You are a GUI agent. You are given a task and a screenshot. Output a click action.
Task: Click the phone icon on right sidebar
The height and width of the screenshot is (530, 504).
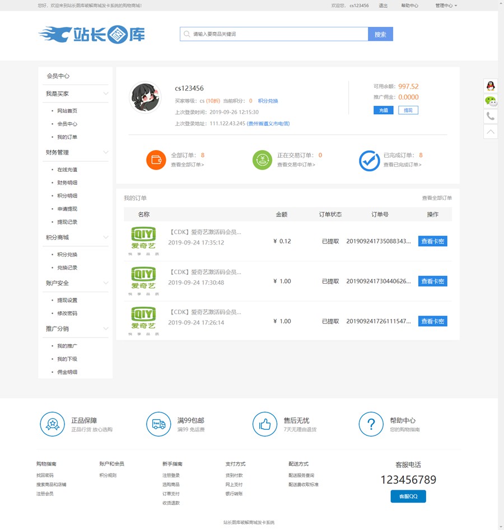pos(491,116)
